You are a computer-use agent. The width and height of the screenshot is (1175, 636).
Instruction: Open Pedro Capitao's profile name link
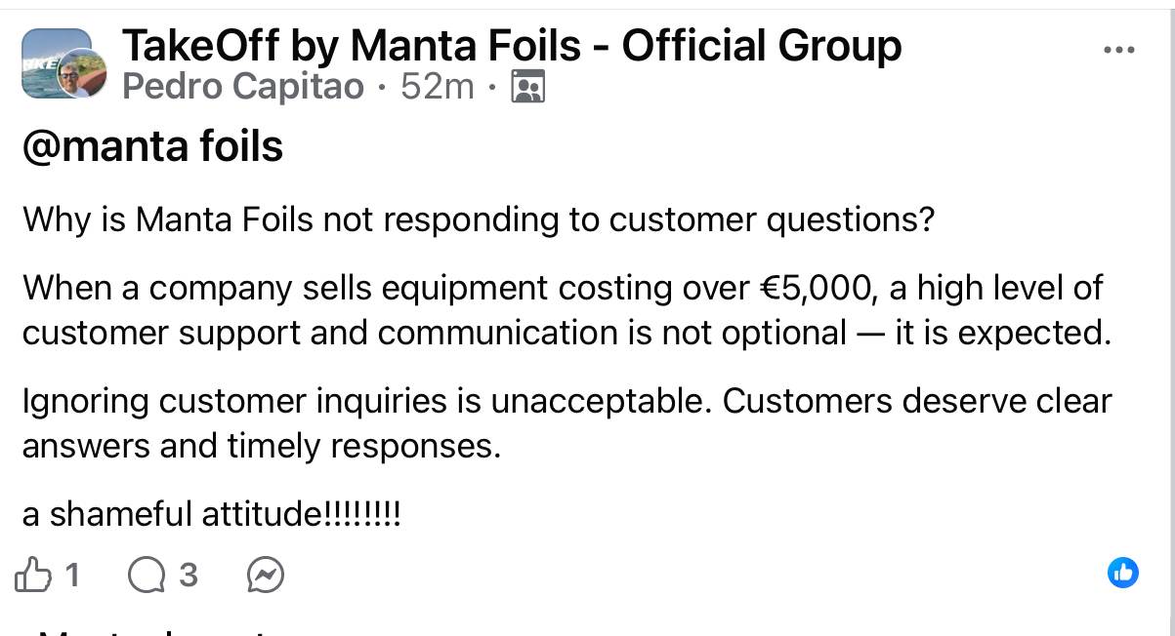pyautogui.click(x=242, y=88)
